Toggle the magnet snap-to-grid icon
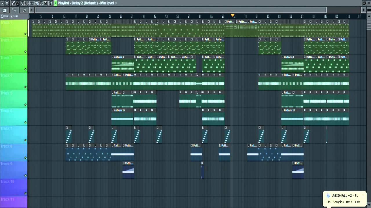 pos(7,3)
